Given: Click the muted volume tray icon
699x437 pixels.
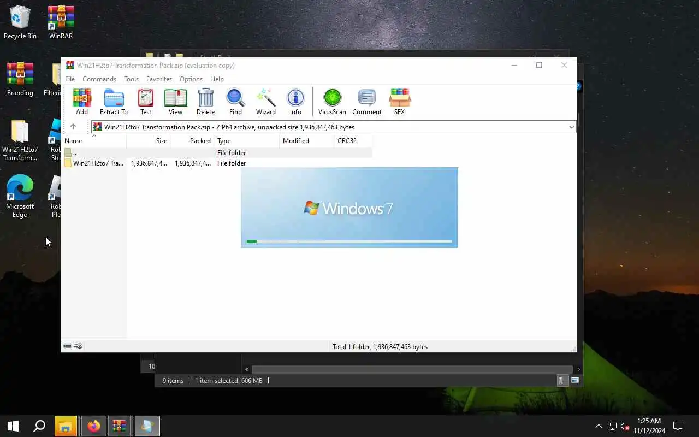Looking at the screenshot, I should 625,426.
